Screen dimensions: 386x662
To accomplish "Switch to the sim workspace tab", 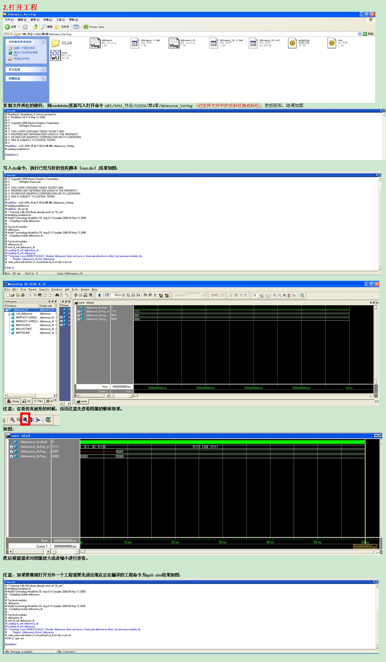I will [26, 401].
